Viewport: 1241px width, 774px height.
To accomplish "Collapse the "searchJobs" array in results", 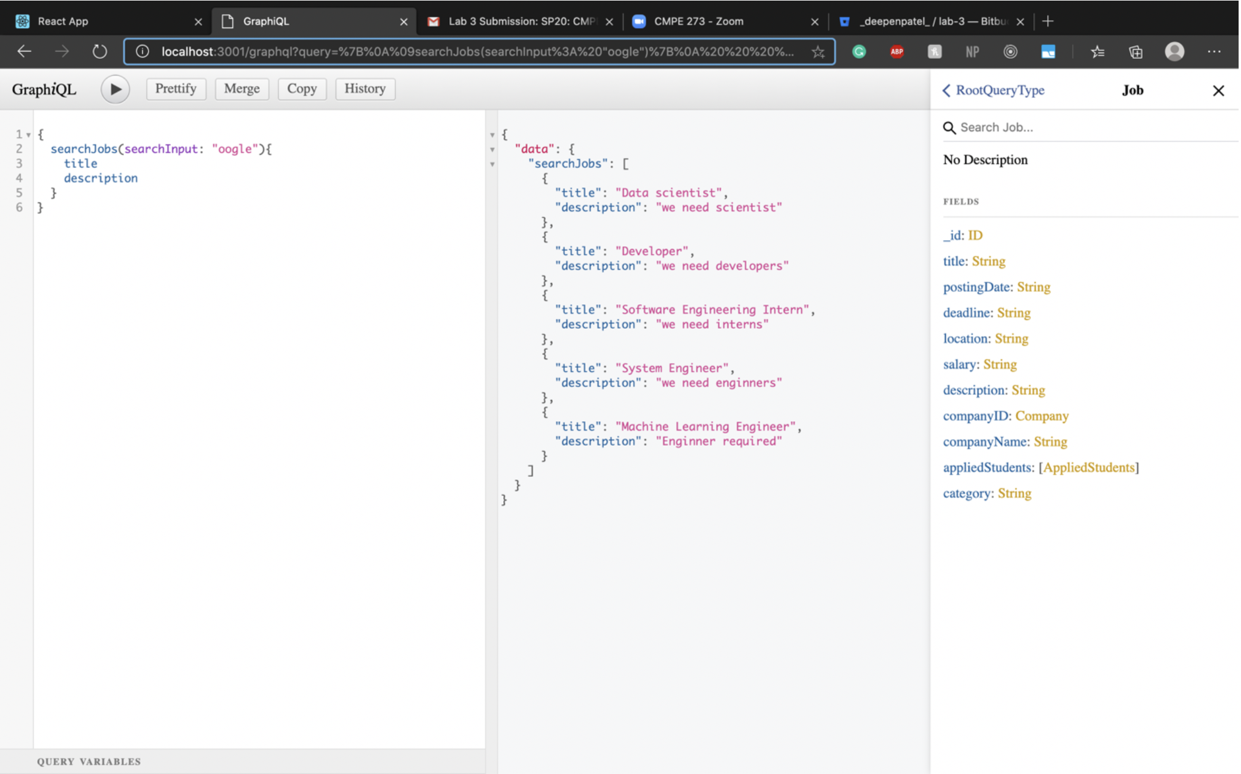I will point(492,164).
